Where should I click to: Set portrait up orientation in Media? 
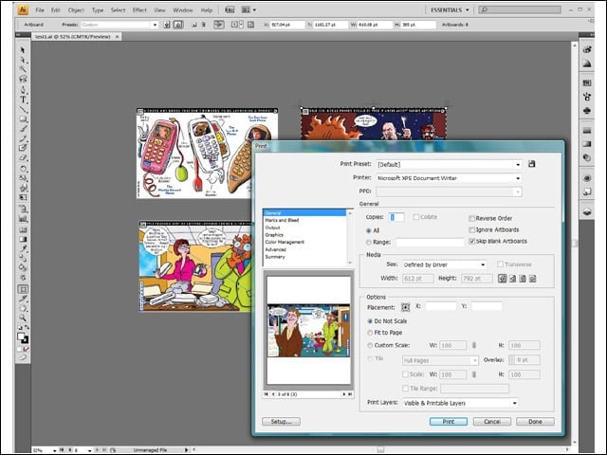click(x=502, y=278)
